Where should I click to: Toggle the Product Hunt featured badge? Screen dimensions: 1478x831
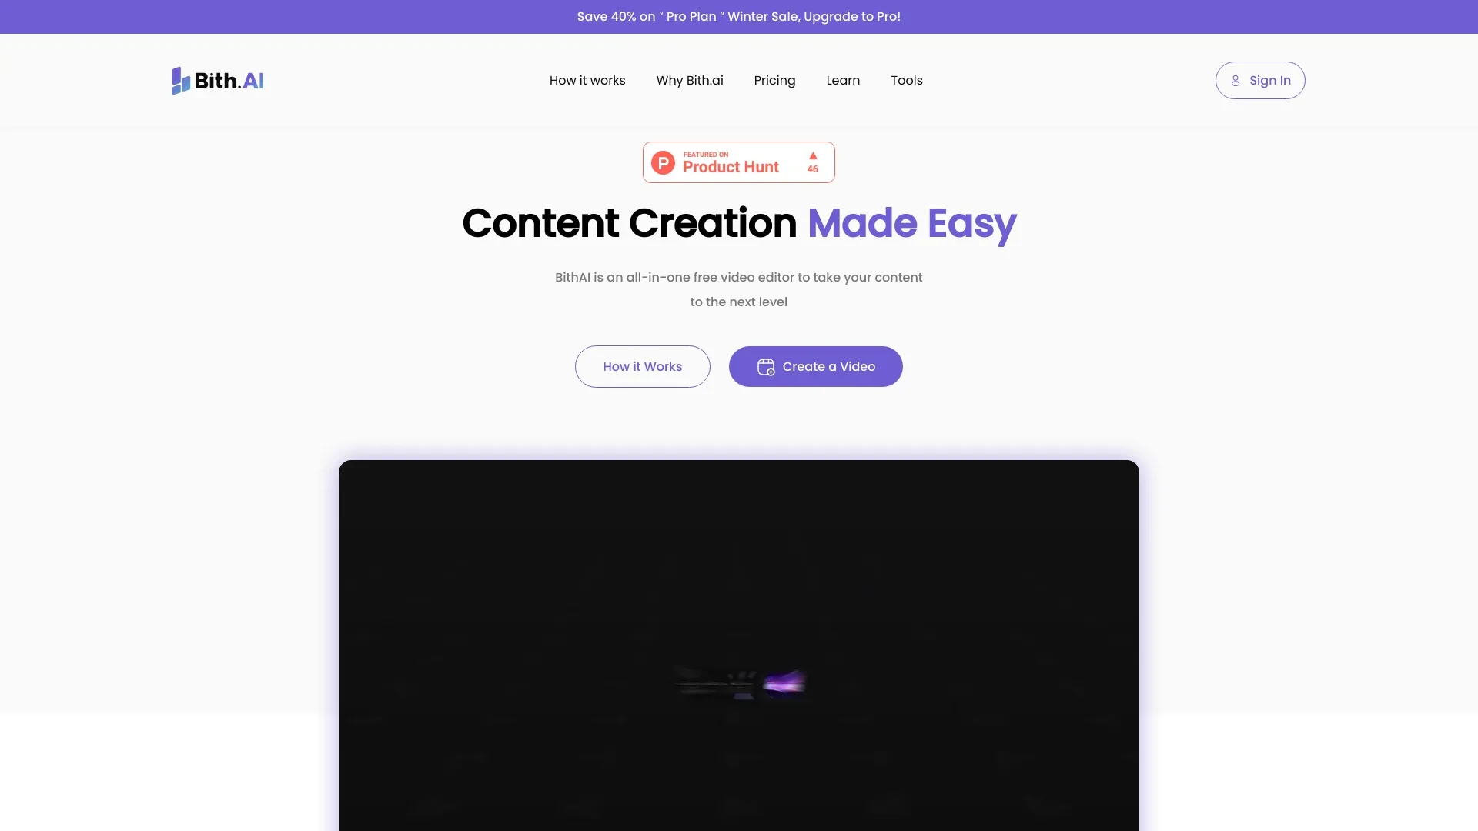click(739, 162)
